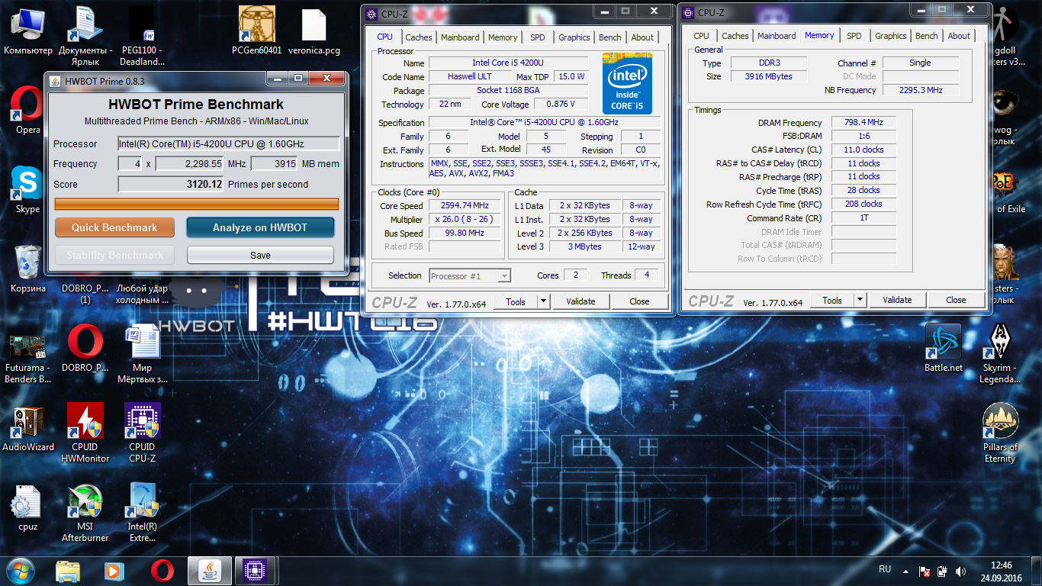Click Quick Benchmark button in HWBOT Prime
The image size is (1042, 586).
coord(114,227)
